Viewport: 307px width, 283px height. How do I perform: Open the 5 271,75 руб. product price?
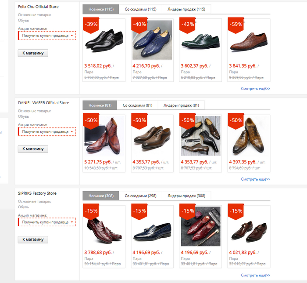coord(98,162)
